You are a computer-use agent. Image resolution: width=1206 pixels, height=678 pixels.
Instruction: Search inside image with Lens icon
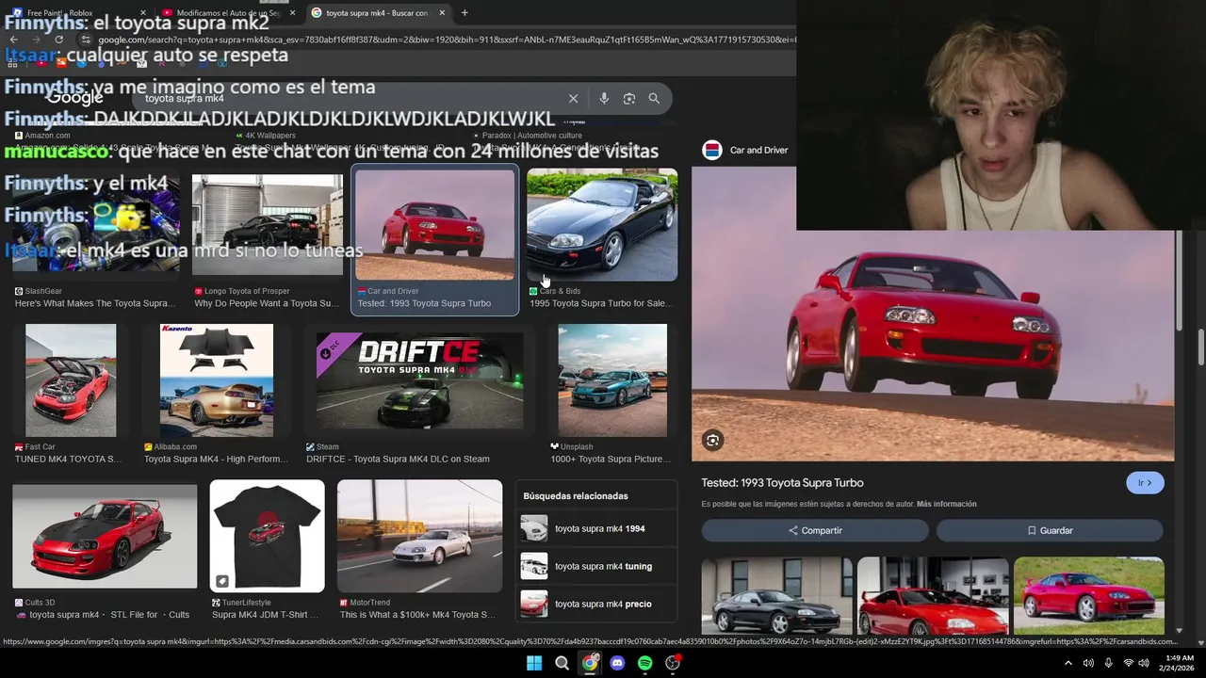point(713,440)
